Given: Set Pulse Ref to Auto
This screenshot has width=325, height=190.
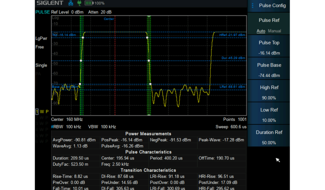Looking at the screenshot, I should click(x=260, y=31).
